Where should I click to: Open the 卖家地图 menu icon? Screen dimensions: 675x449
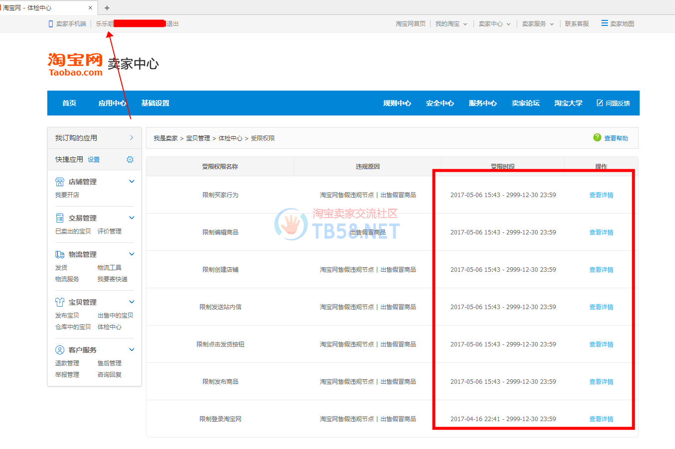604,23
